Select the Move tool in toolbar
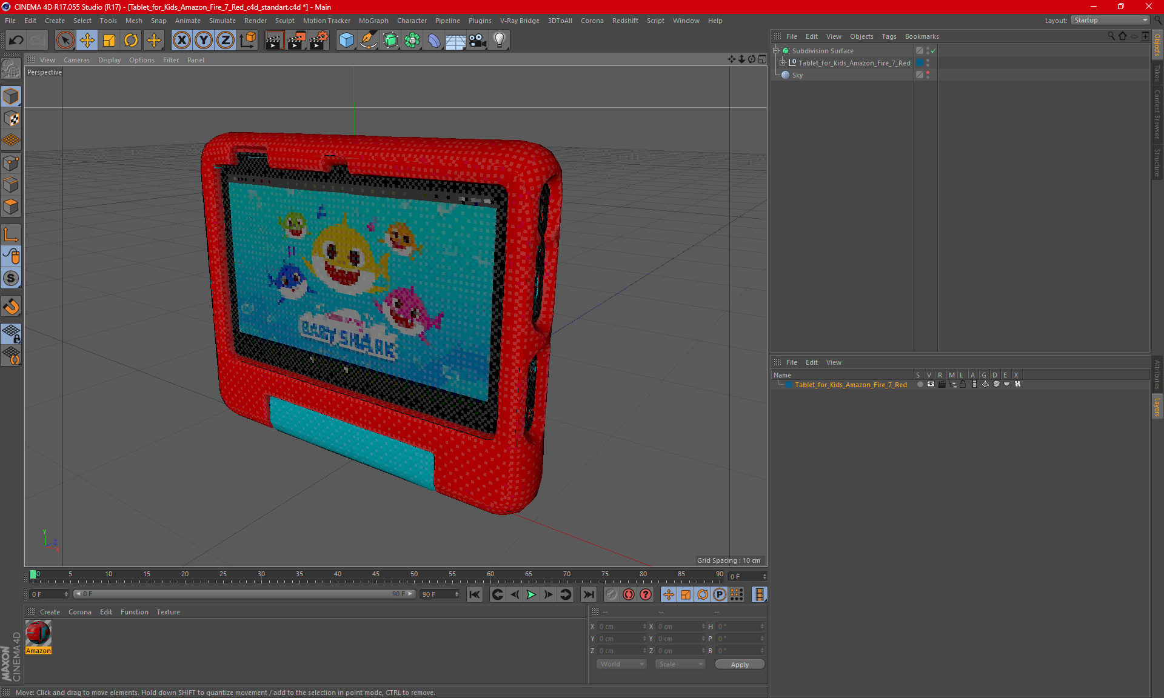Screen dimensions: 1164x698 [87, 40]
